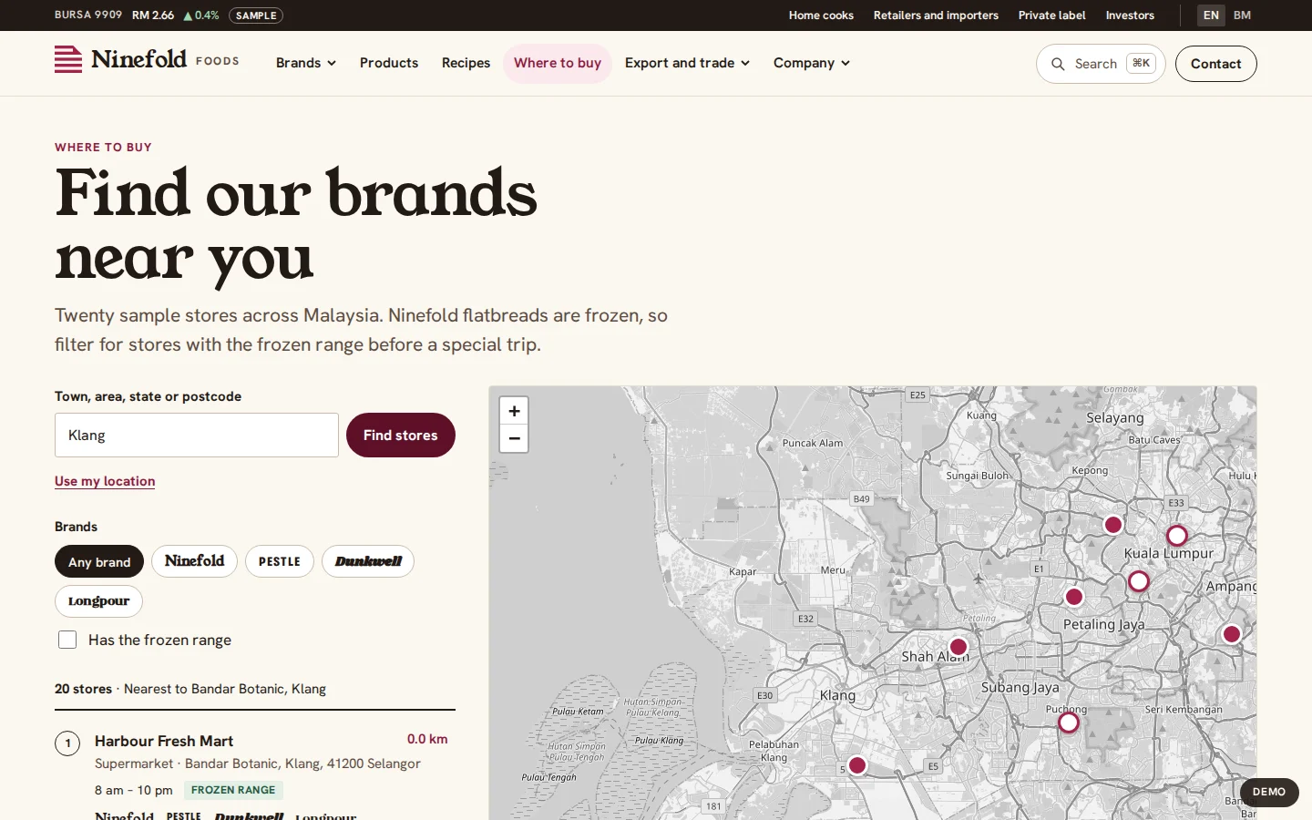This screenshot has height=820, width=1312.
Task: Switch language to EN
Action: click(1211, 15)
